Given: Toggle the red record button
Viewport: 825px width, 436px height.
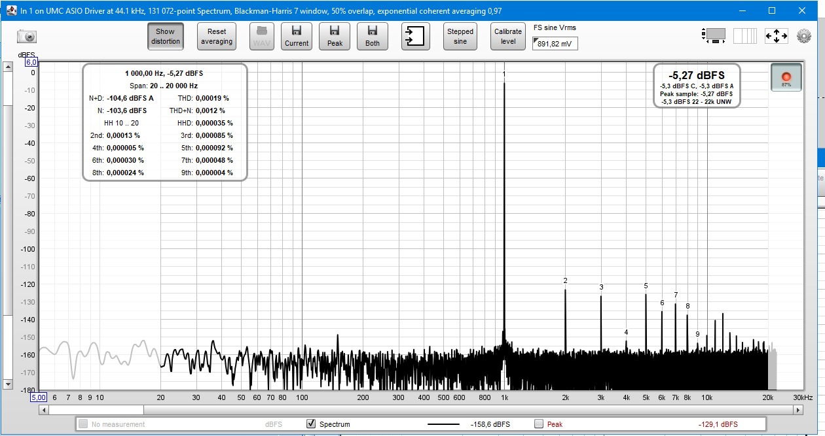Looking at the screenshot, I should 786,77.
